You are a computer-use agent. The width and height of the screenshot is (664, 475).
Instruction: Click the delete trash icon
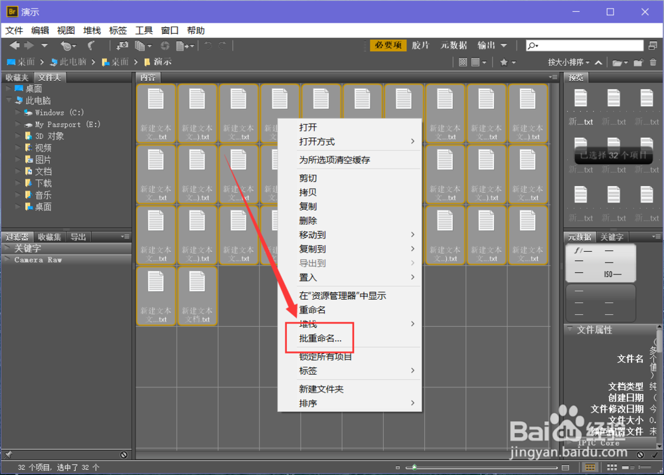point(653,62)
